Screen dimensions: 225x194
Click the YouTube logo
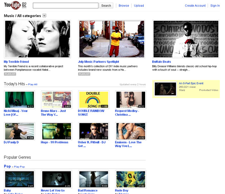click(x=15, y=5)
